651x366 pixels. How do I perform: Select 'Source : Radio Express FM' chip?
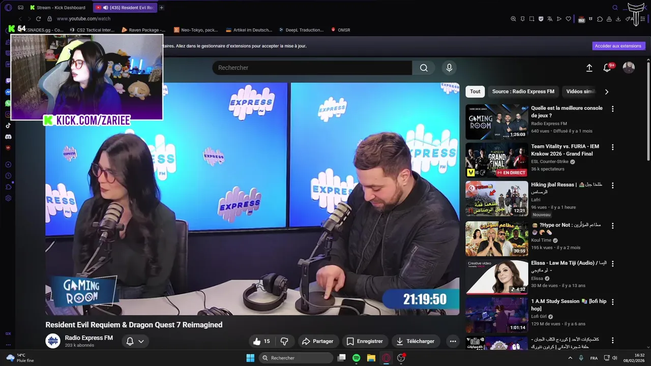pos(523,91)
